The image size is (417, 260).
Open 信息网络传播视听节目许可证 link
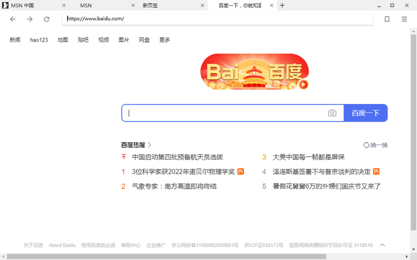pos(331,245)
